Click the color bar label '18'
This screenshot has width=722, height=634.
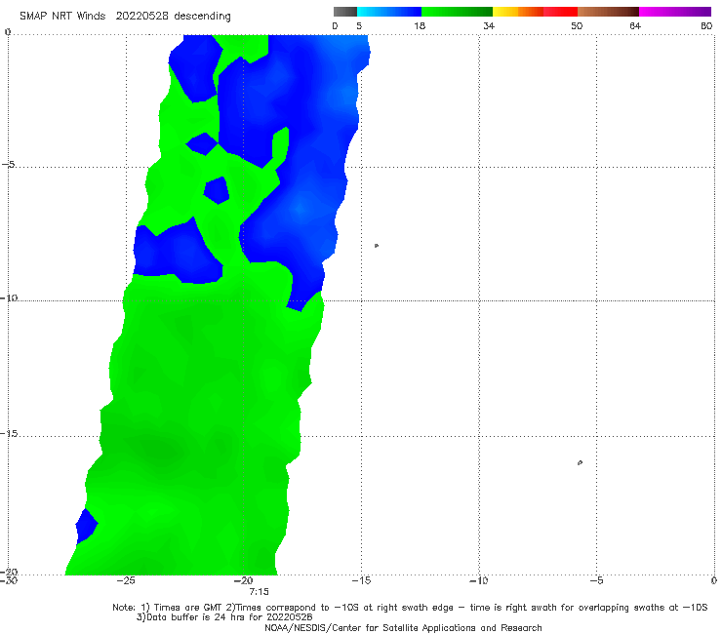(x=420, y=26)
